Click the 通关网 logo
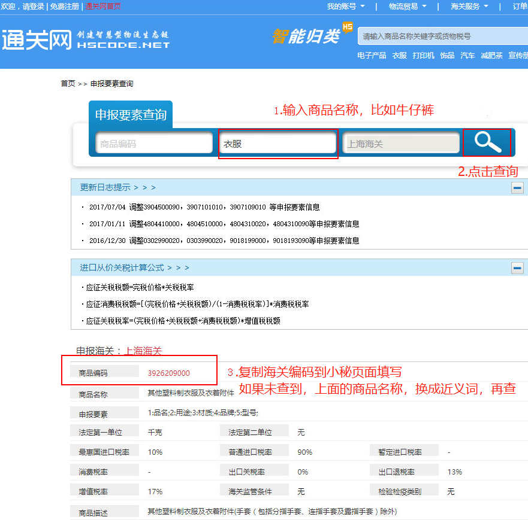This screenshot has height=520, width=528. click(x=37, y=39)
